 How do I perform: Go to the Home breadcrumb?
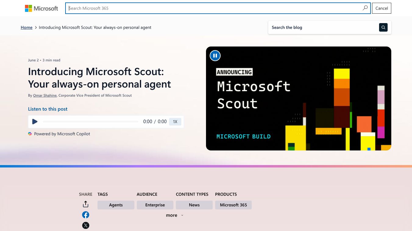click(27, 27)
